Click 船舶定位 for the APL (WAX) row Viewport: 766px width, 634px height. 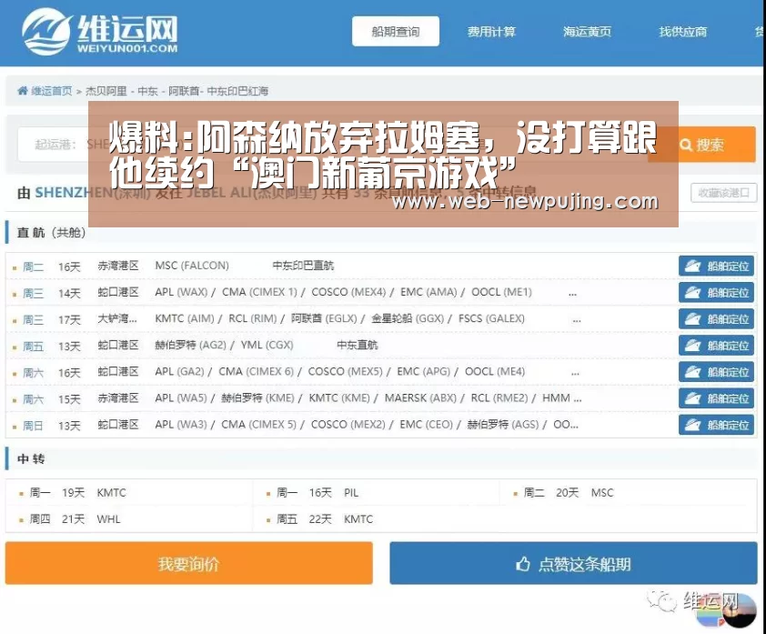pos(716,293)
